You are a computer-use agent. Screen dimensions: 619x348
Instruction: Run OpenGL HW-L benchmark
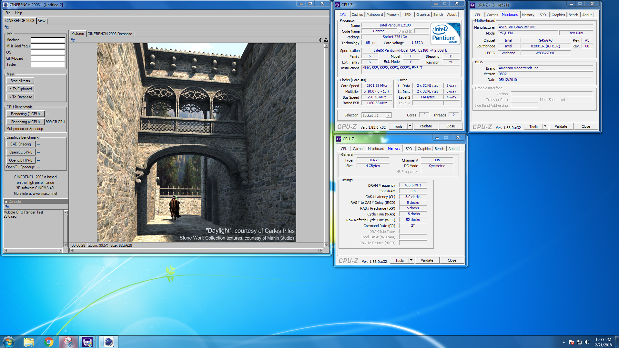click(x=21, y=160)
